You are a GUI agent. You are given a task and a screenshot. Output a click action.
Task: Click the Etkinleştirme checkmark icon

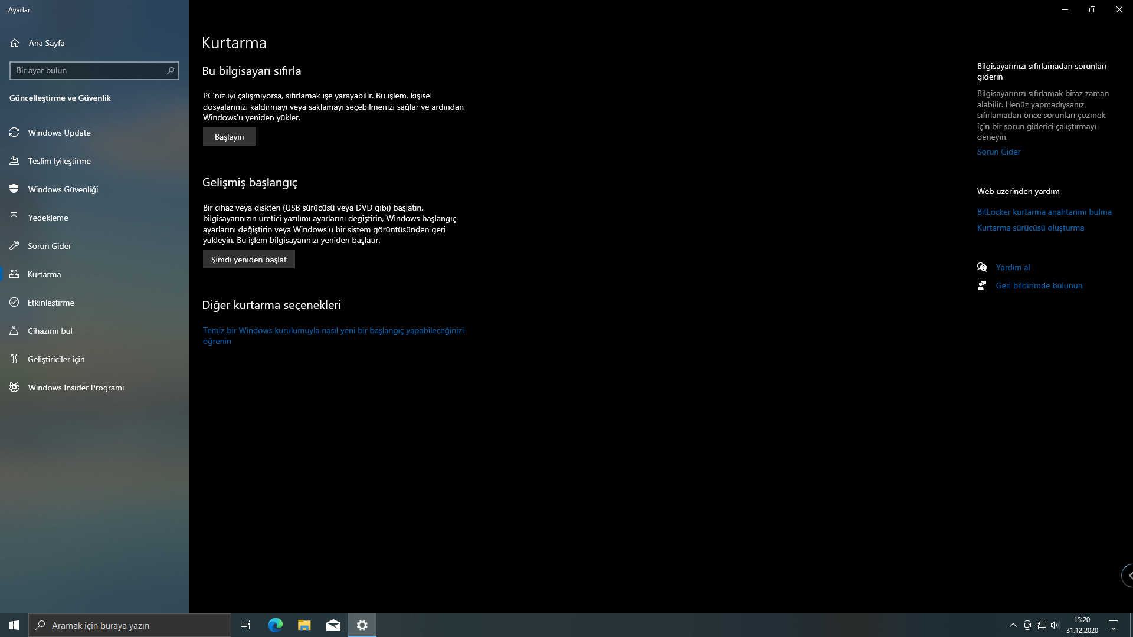coord(14,303)
